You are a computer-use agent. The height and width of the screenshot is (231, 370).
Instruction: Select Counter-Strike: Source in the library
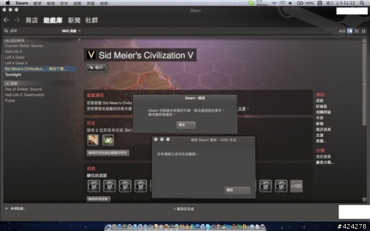[24, 46]
